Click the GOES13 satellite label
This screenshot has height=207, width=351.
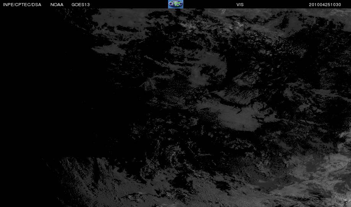81,5
